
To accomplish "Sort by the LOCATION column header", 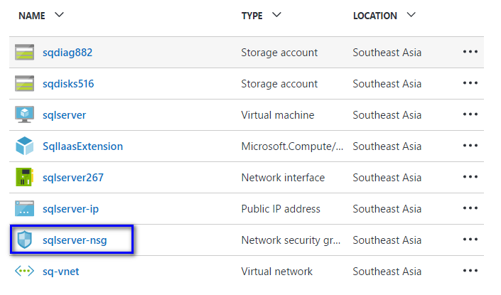I will point(375,16).
